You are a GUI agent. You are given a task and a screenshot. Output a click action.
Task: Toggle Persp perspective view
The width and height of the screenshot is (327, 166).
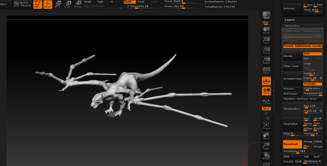(266, 70)
